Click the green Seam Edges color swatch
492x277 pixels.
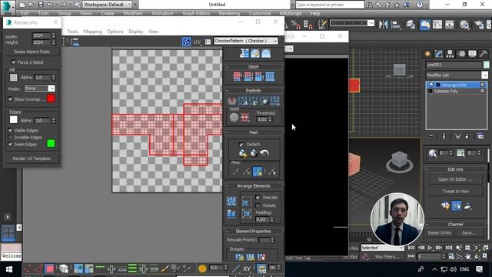(x=51, y=144)
